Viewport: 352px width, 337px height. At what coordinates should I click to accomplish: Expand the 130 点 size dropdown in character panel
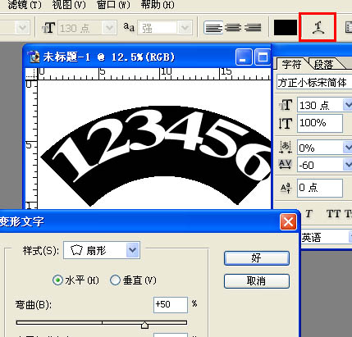(x=348, y=105)
